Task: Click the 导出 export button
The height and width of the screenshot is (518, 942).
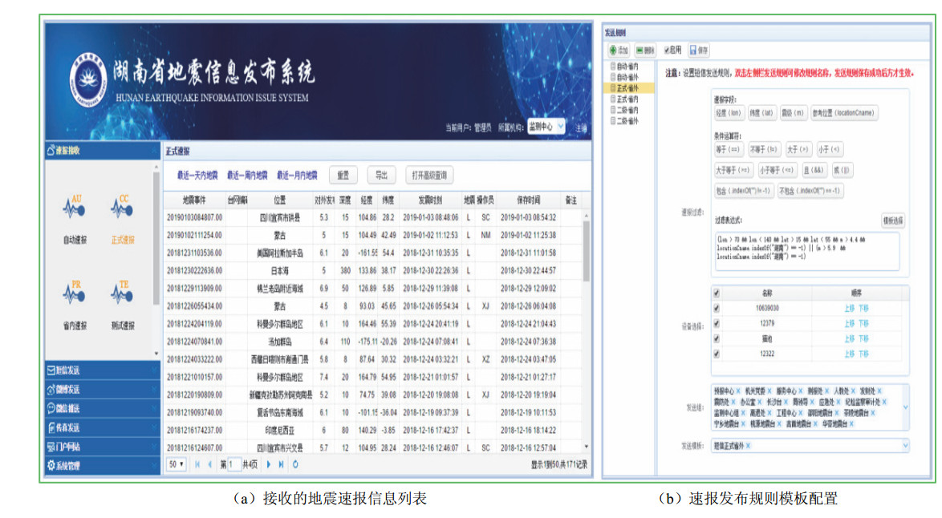Action: click(x=381, y=176)
